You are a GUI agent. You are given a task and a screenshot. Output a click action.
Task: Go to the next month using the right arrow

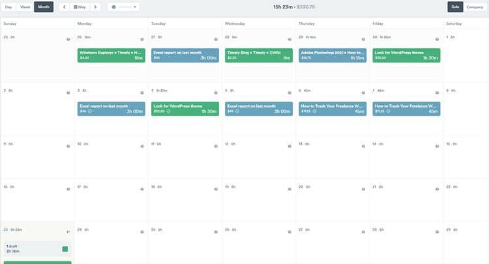[95, 7]
